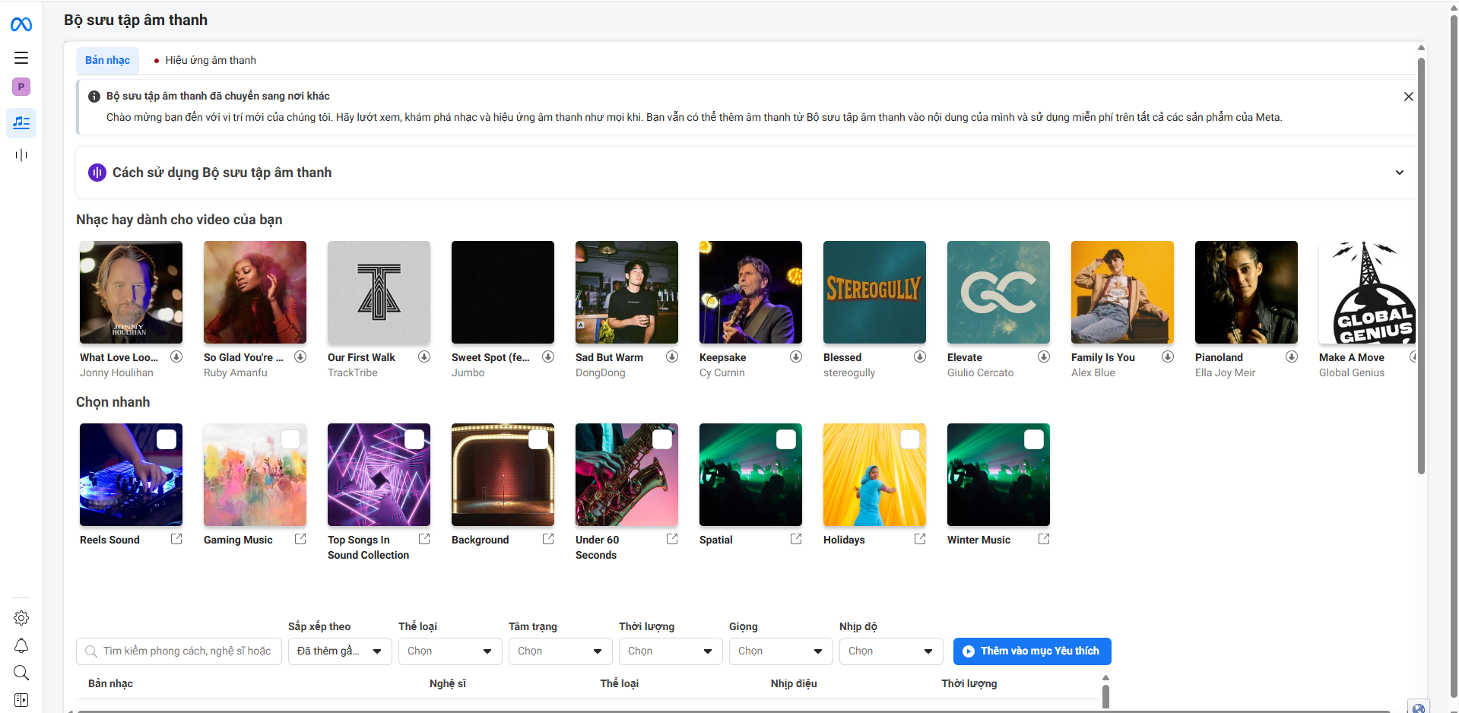Open the hamburger menu in sidebar
1459x713 pixels.
coord(21,58)
